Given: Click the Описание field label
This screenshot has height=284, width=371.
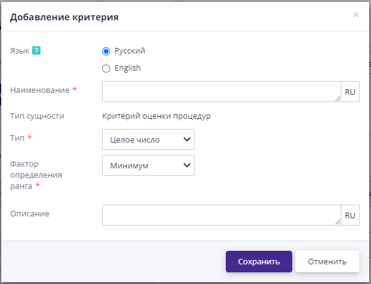Looking at the screenshot, I should coord(30,213).
